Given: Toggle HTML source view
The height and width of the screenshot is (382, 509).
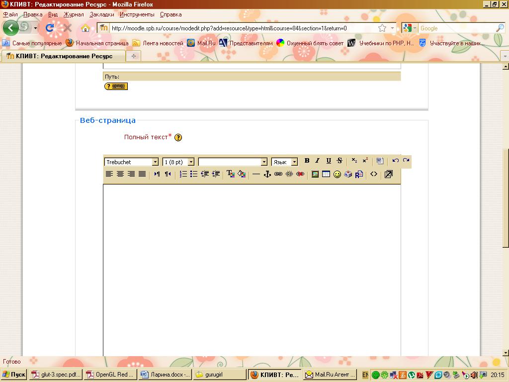Looking at the screenshot, I should (x=374, y=174).
